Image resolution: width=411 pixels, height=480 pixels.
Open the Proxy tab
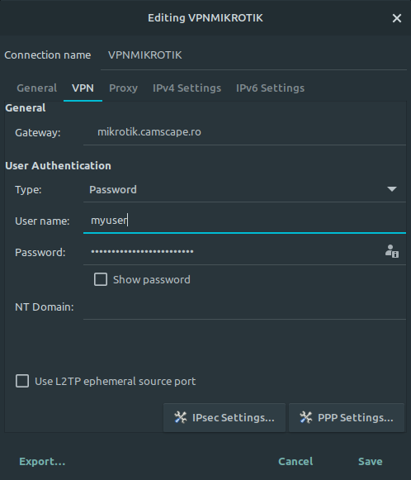[x=123, y=88]
